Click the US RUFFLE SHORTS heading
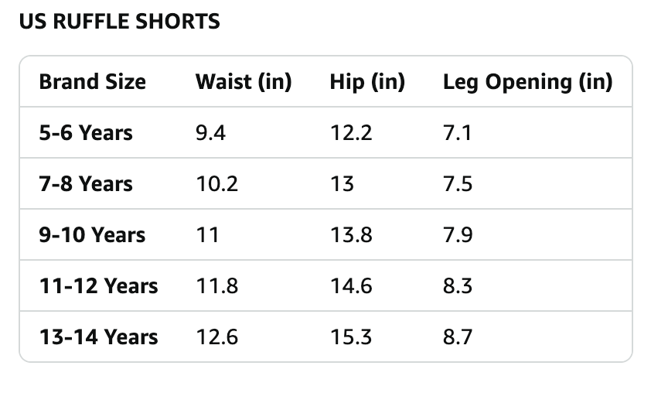 (120, 21)
